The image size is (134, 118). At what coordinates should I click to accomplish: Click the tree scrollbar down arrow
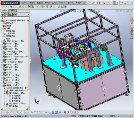(29, 107)
